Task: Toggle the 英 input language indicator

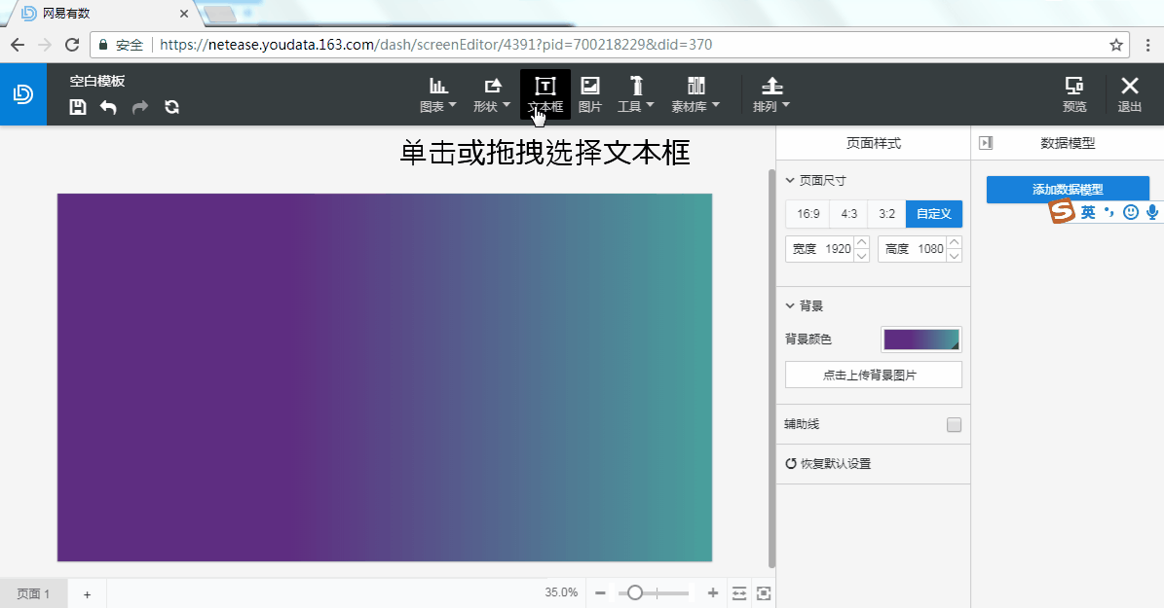Action: coord(1088,212)
